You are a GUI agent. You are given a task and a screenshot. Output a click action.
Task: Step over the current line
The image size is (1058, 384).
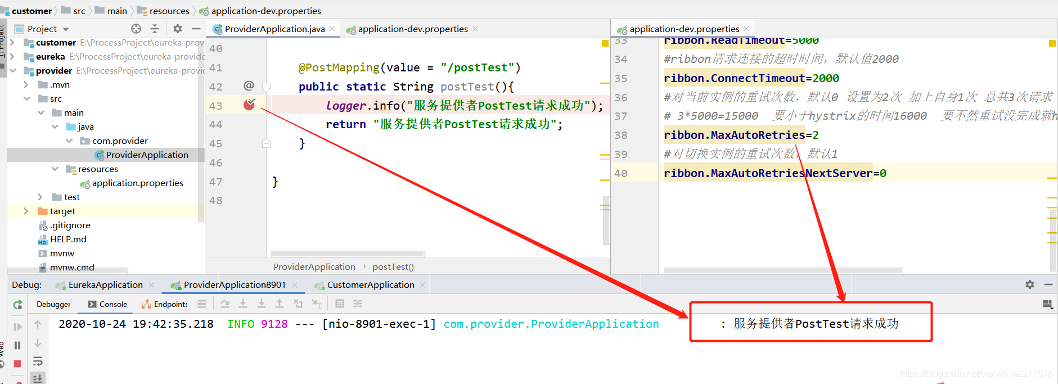(x=225, y=304)
